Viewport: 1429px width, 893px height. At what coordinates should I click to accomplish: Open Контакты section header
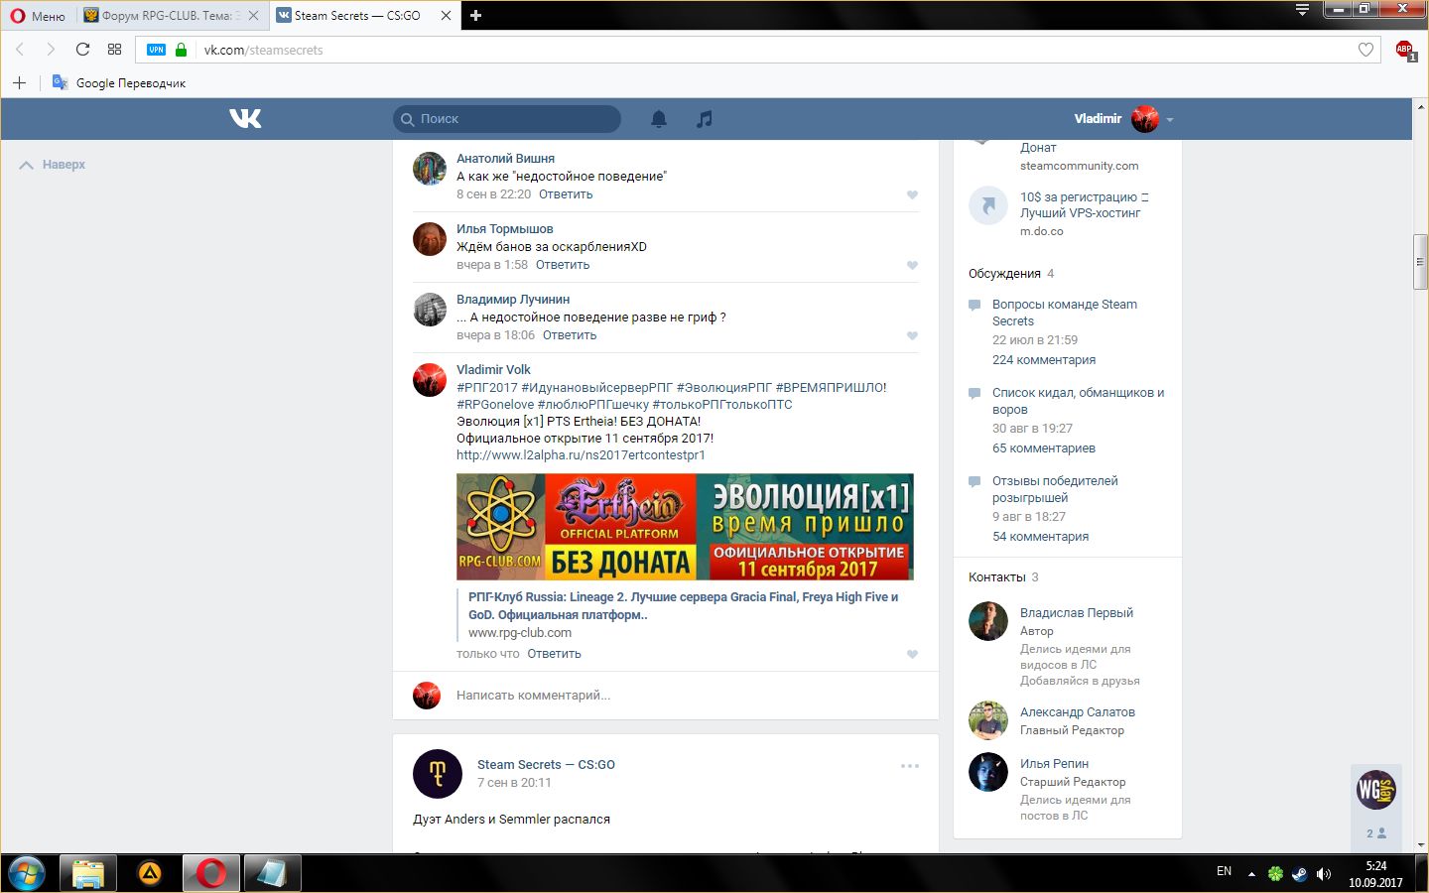tap(997, 577)
